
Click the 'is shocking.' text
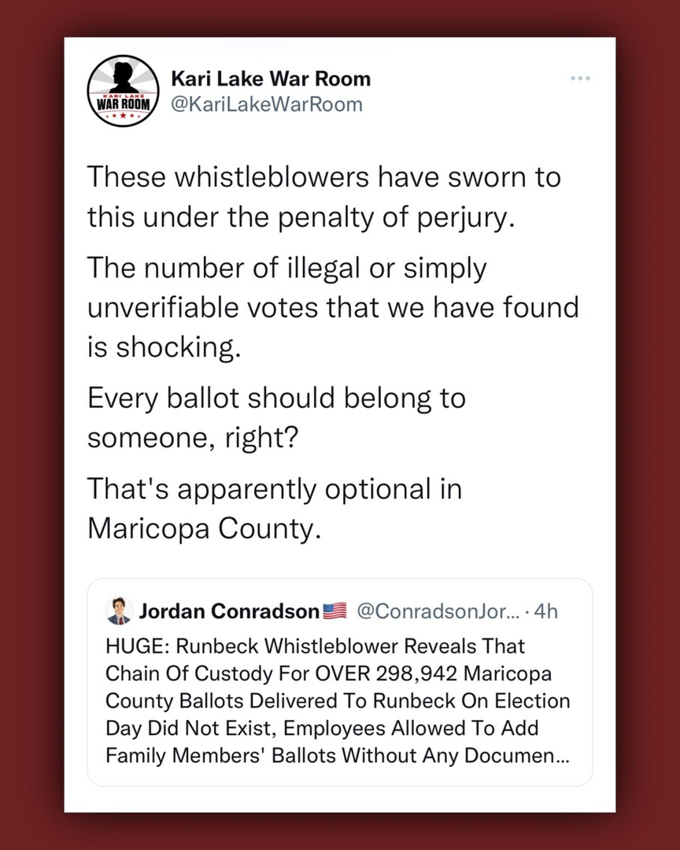pos(162,347)
